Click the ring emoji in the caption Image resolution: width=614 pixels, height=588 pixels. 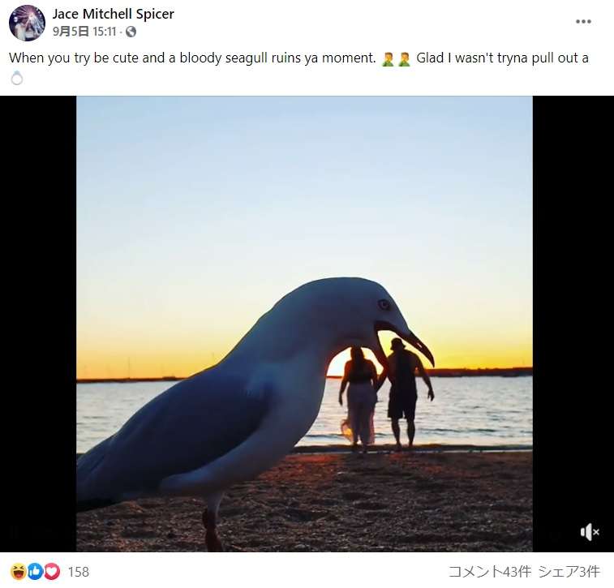coord(17,79)
